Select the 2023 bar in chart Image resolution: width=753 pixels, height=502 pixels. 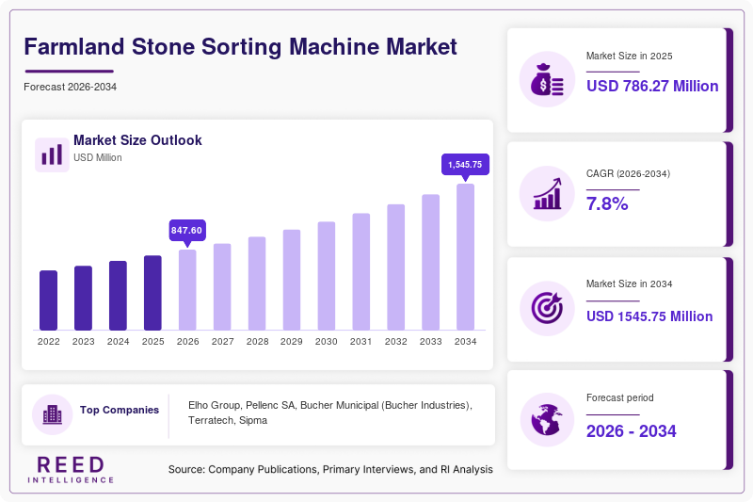[83, 298]
